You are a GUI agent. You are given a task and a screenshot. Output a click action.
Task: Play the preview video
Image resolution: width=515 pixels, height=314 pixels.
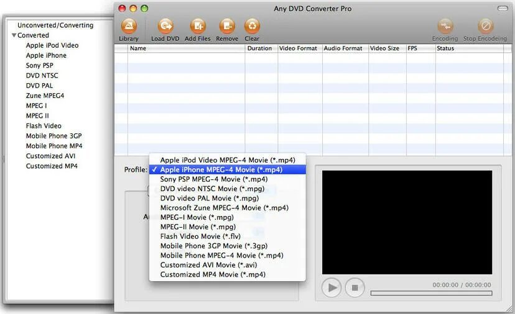click(332, 287)
